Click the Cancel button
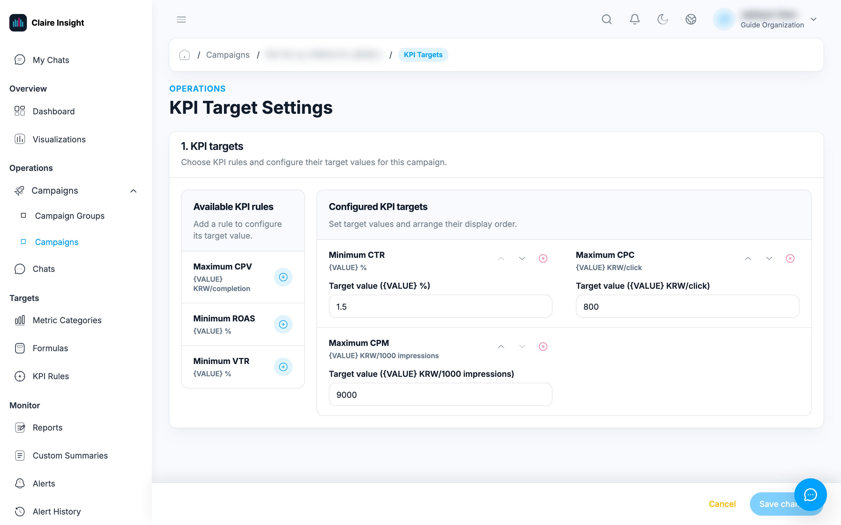 [x=722, y=504]
